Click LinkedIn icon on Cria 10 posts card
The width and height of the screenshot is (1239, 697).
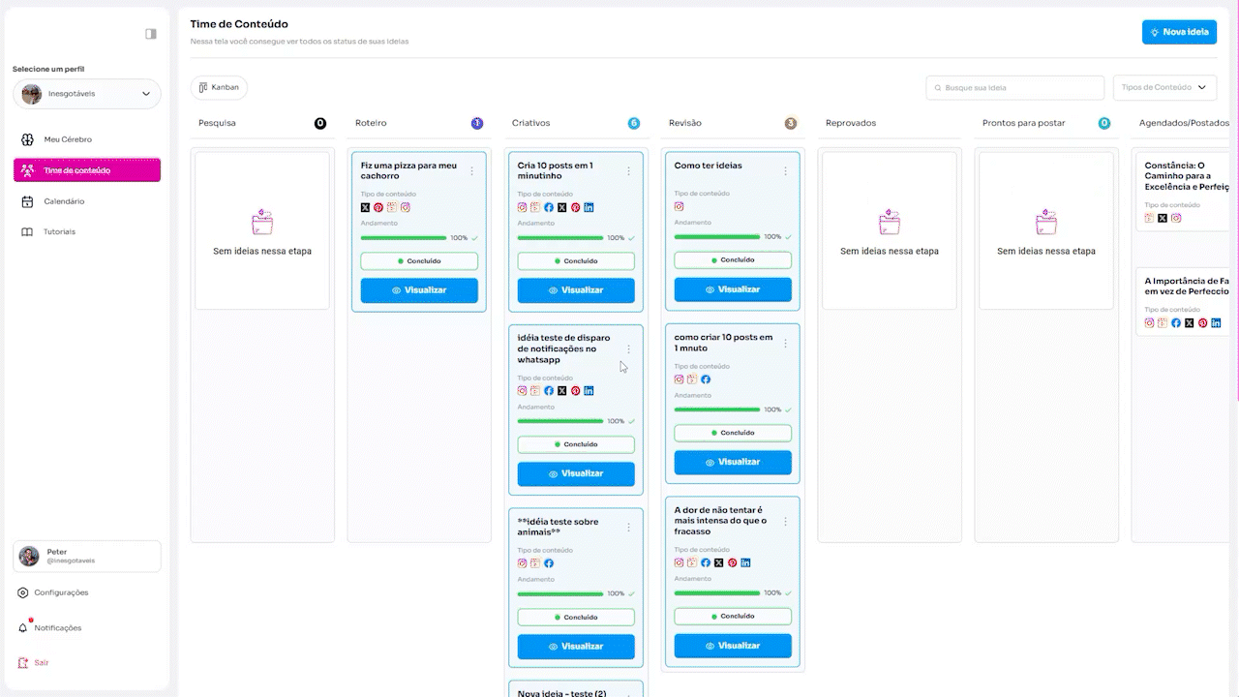click(589, 207)
